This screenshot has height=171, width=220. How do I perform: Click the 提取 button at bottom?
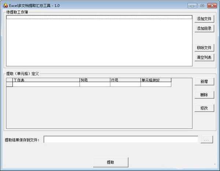pyautogui.click(x=111, y=162)
